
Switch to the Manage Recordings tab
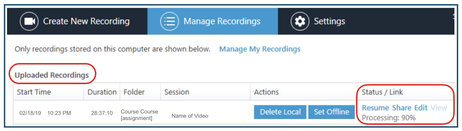[213, 21]
